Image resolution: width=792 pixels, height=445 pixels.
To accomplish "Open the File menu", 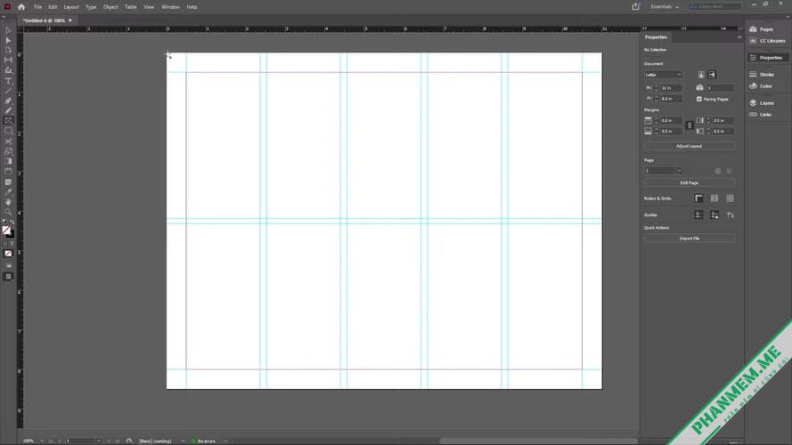I will point(38,7).
